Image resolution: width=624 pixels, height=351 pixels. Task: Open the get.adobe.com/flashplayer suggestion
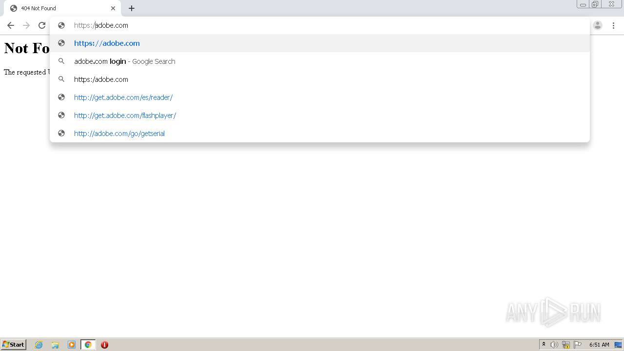tap(320, 116)
